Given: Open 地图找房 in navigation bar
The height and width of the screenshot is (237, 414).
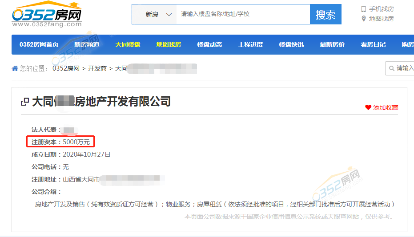Looking at the screenshot, I should pos(169,44).
